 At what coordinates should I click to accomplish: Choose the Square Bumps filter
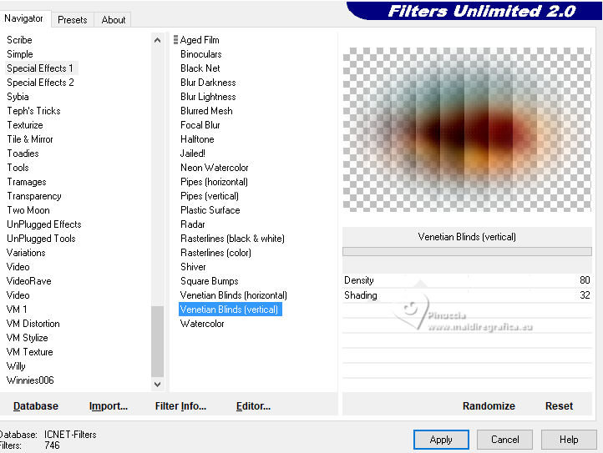[x=209, y=281]
